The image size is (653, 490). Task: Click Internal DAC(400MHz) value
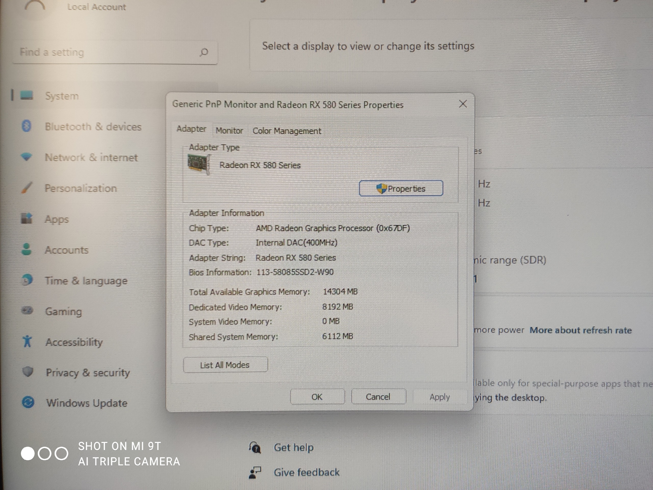click(296, 243)
